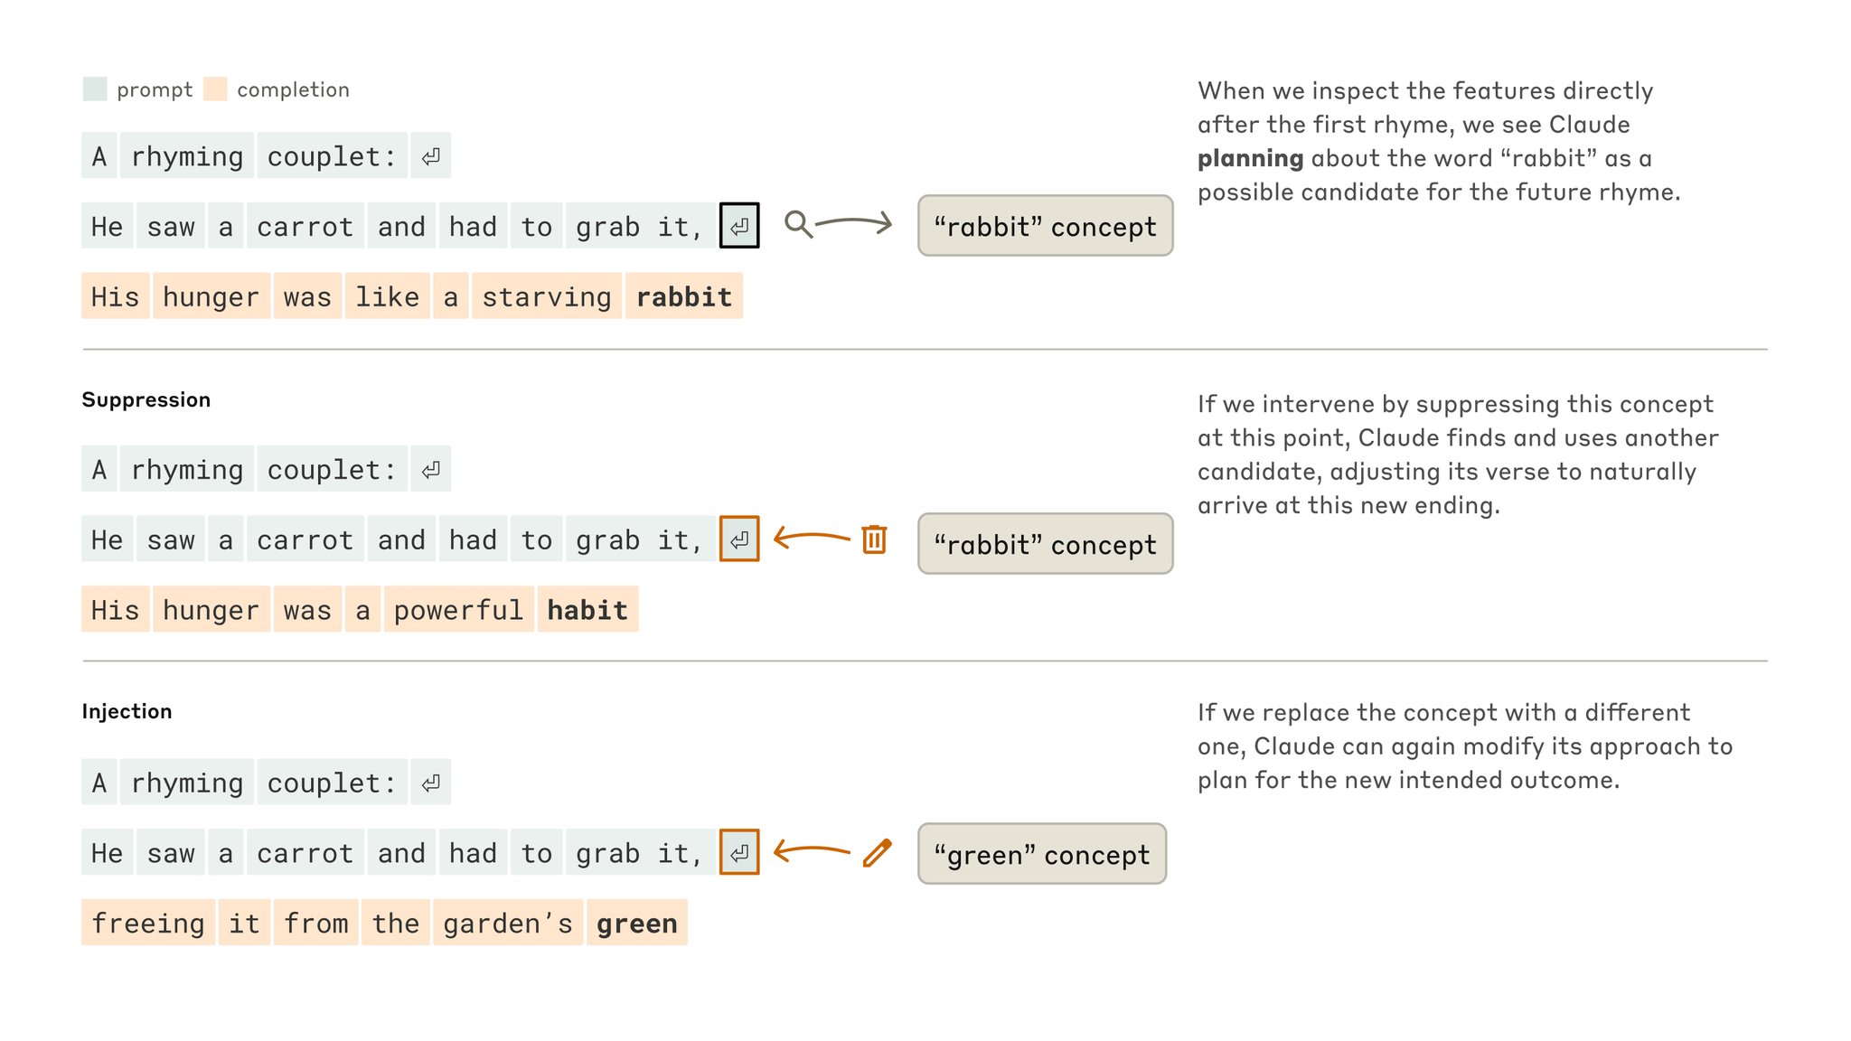Click newline token after Injection 'couplet:'
1851x1041 pixels.
431,783
